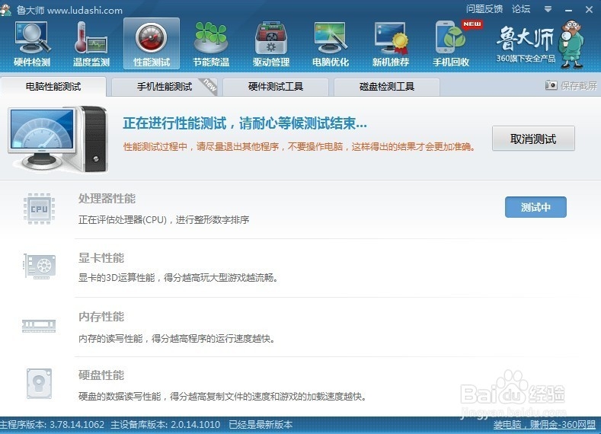Click 正在评估处理器(CPU) description text
This screenshot has height=434, width=601.
pyautogui.click(x=164, y=220)
